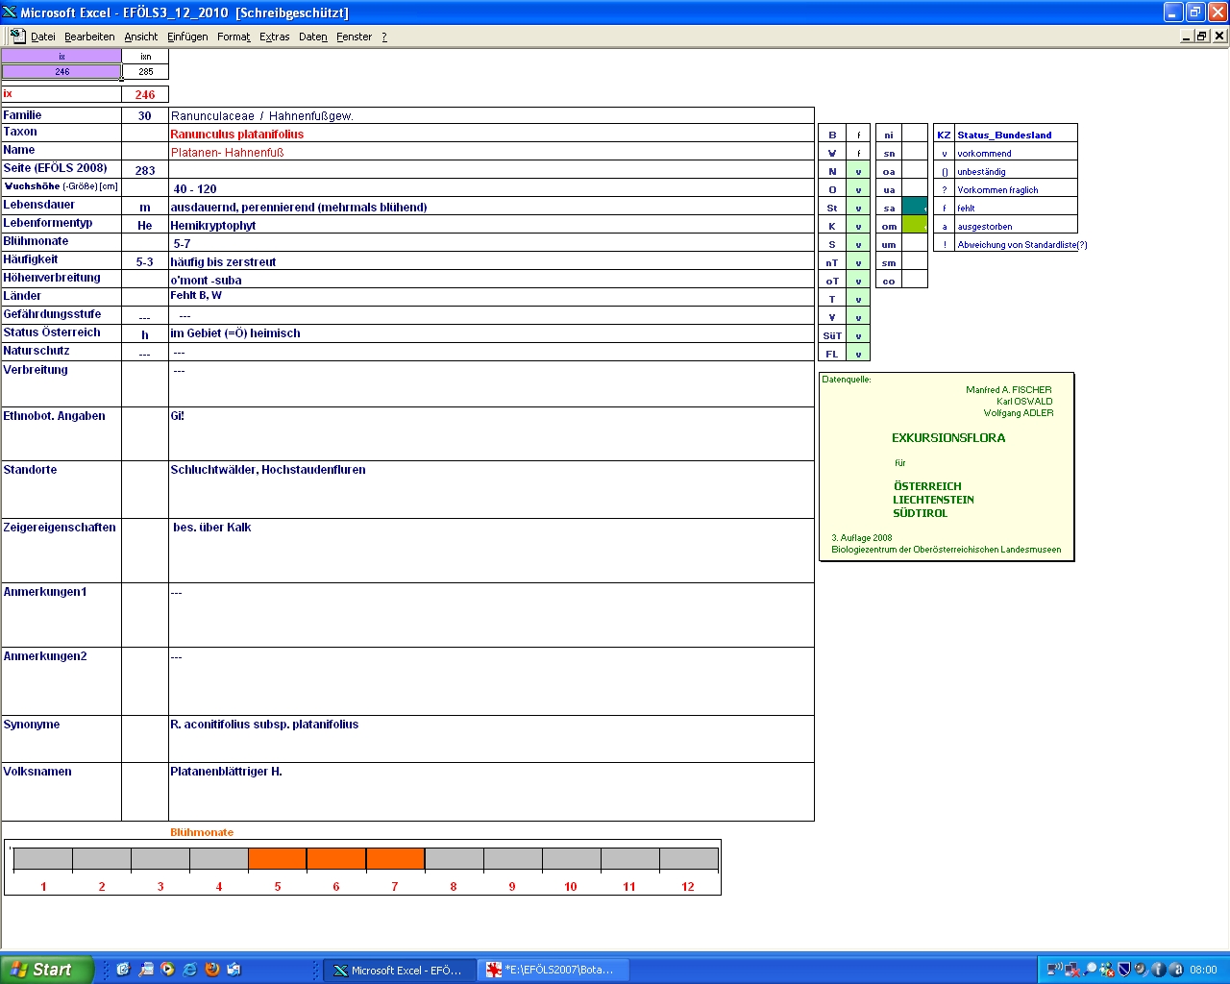Select the Volksnamen cell Platanenblättriger H.
Screen dimensions: 1230x984
pyautogui.click(x=491, y=792)
